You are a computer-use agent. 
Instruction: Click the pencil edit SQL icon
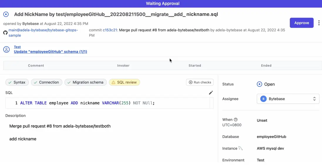click(211, 93)
